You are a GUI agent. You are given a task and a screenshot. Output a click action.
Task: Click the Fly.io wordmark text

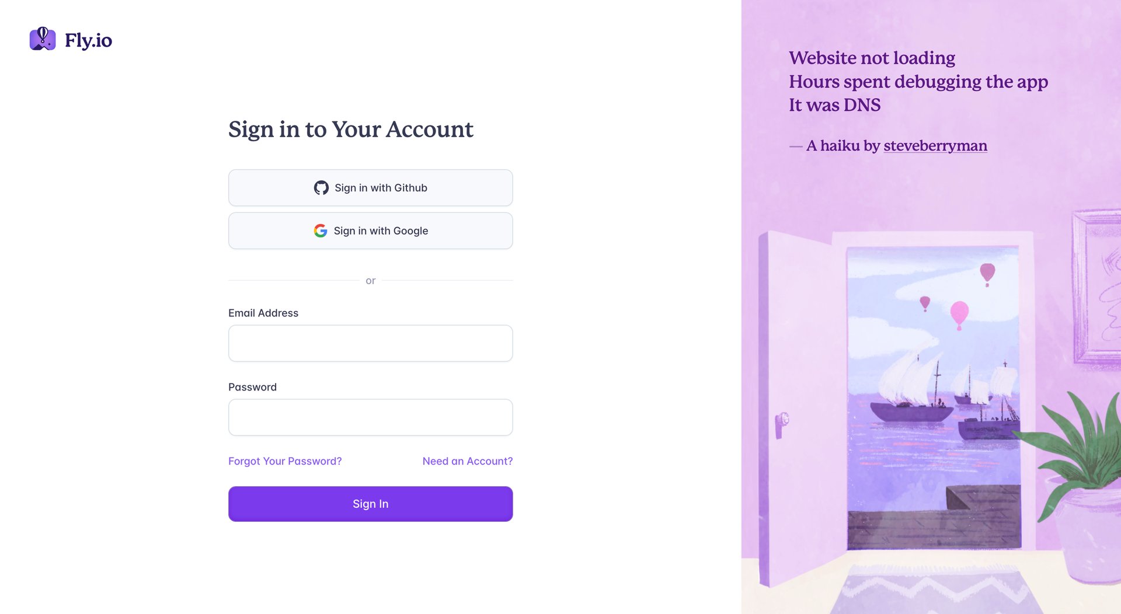(x=88, y=40)
